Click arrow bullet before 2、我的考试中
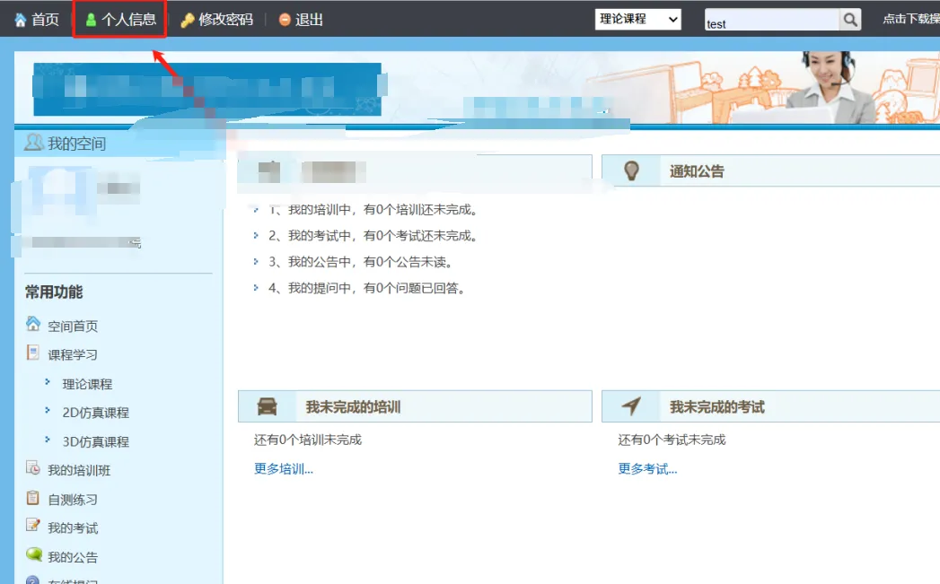 pos(256,235)
